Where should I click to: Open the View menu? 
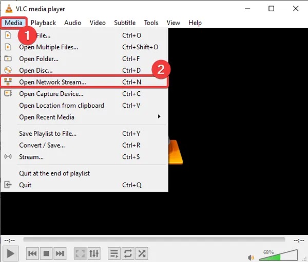click(174, 23)
